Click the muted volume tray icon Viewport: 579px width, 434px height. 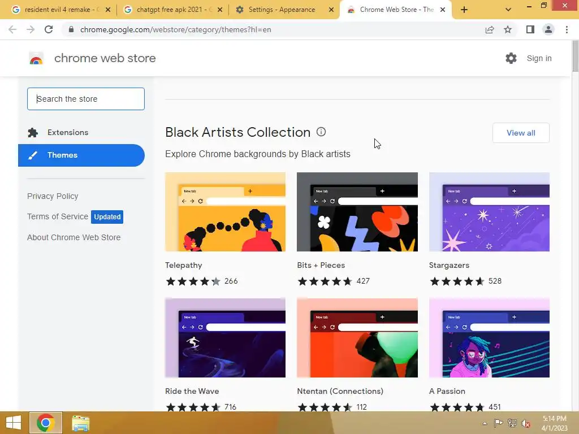tap(526, 424)
